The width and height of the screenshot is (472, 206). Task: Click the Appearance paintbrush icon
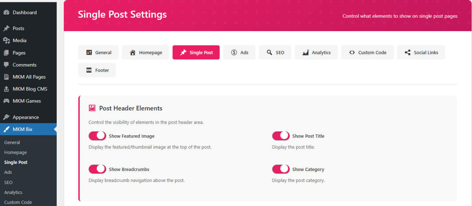pyautogui.click(x=6, y=117)
